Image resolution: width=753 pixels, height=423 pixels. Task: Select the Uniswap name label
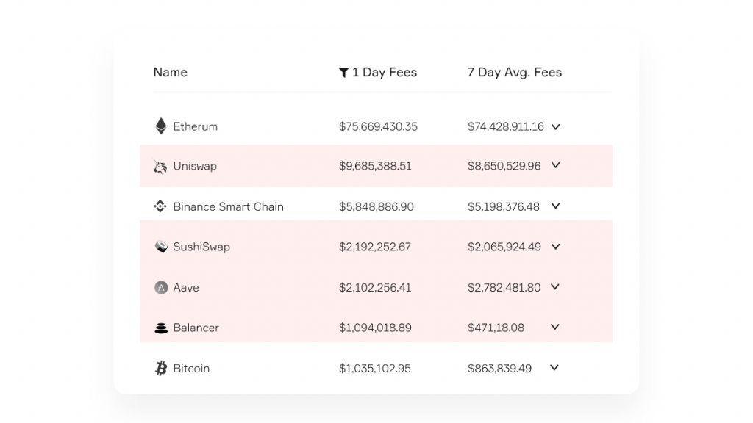(195, 167)
